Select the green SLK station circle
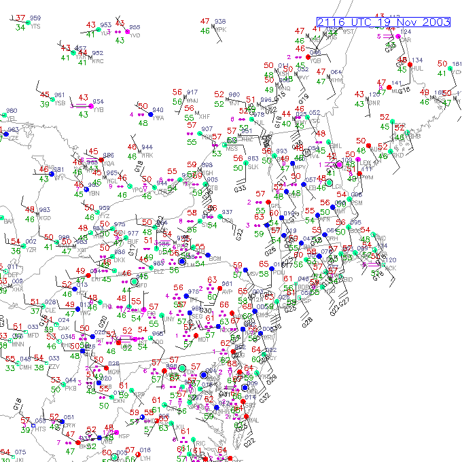Screen dimensions: 462x462 [246, 163]
